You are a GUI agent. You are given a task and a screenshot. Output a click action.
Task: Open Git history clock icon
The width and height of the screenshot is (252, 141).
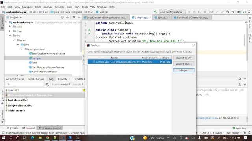(x=228, y=12)
